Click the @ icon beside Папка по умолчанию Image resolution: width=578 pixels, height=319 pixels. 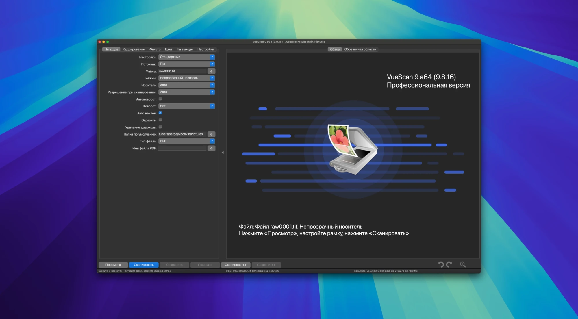[211, 134]
